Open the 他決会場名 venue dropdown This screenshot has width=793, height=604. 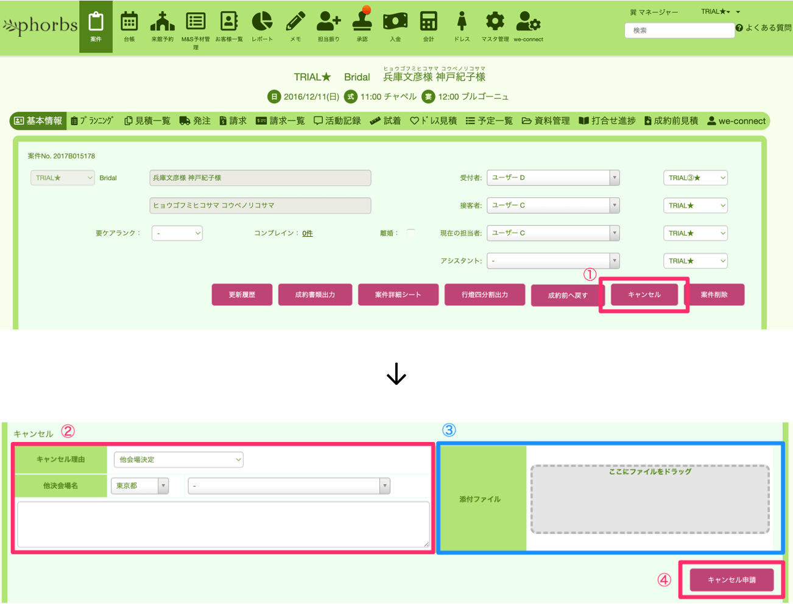click(289, 486)
